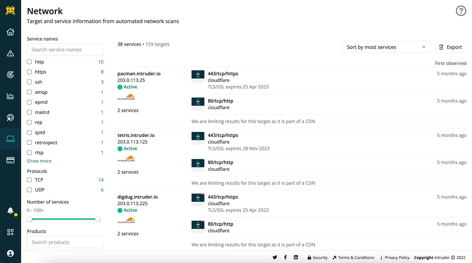This screenshot has width=472, height=263.
Task: Open target pacman.intruder.io
Action: coord(139,74)
